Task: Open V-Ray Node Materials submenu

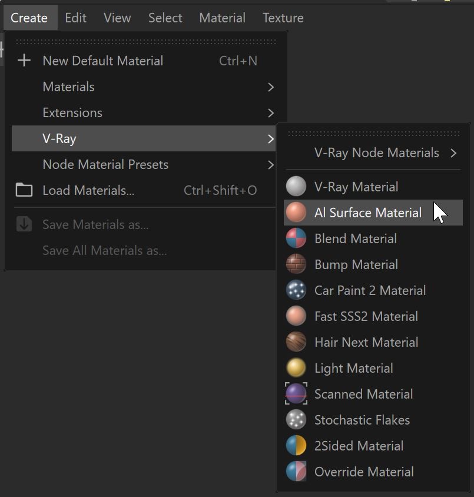Action: point(373,153)
